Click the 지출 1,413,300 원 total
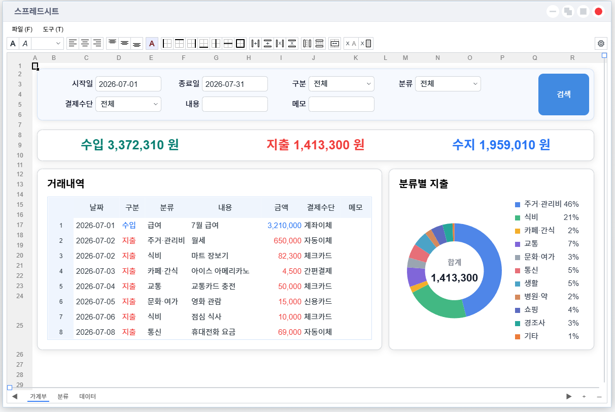615x412 pixels. [x=316, y=145]
